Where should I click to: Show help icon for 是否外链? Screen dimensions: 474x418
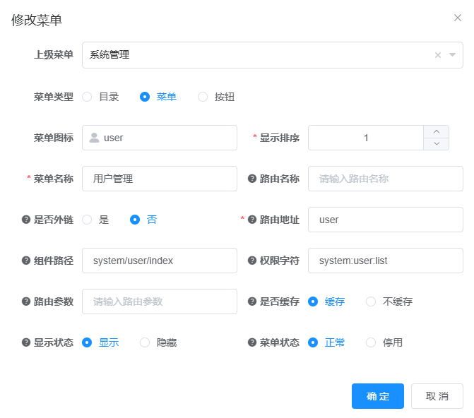(x=26, y=220)
